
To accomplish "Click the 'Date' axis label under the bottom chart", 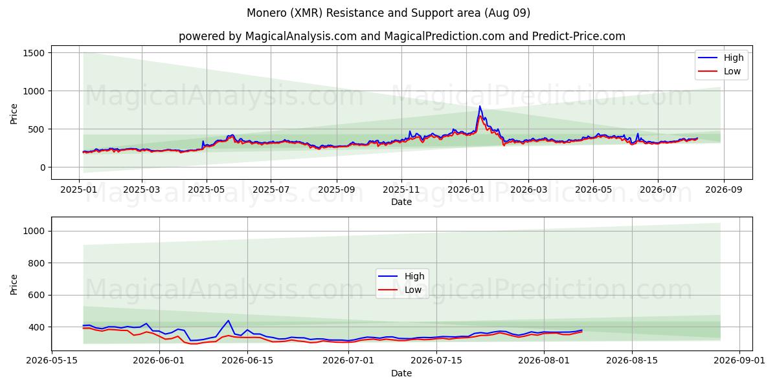I will point(401,373).
